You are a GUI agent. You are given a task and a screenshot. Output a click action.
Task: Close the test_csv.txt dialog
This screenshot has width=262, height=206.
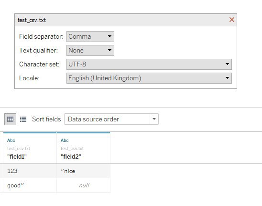(231, 20)
